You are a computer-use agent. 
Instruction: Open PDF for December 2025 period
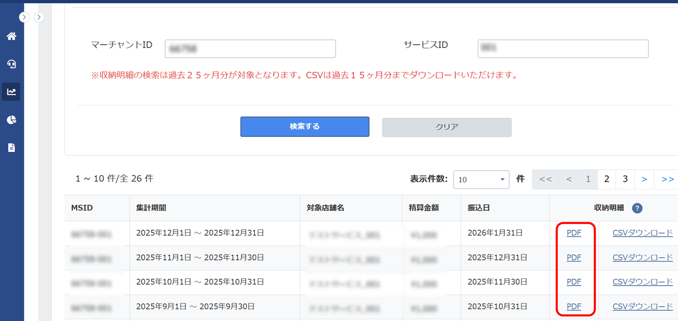pos(574,233)
